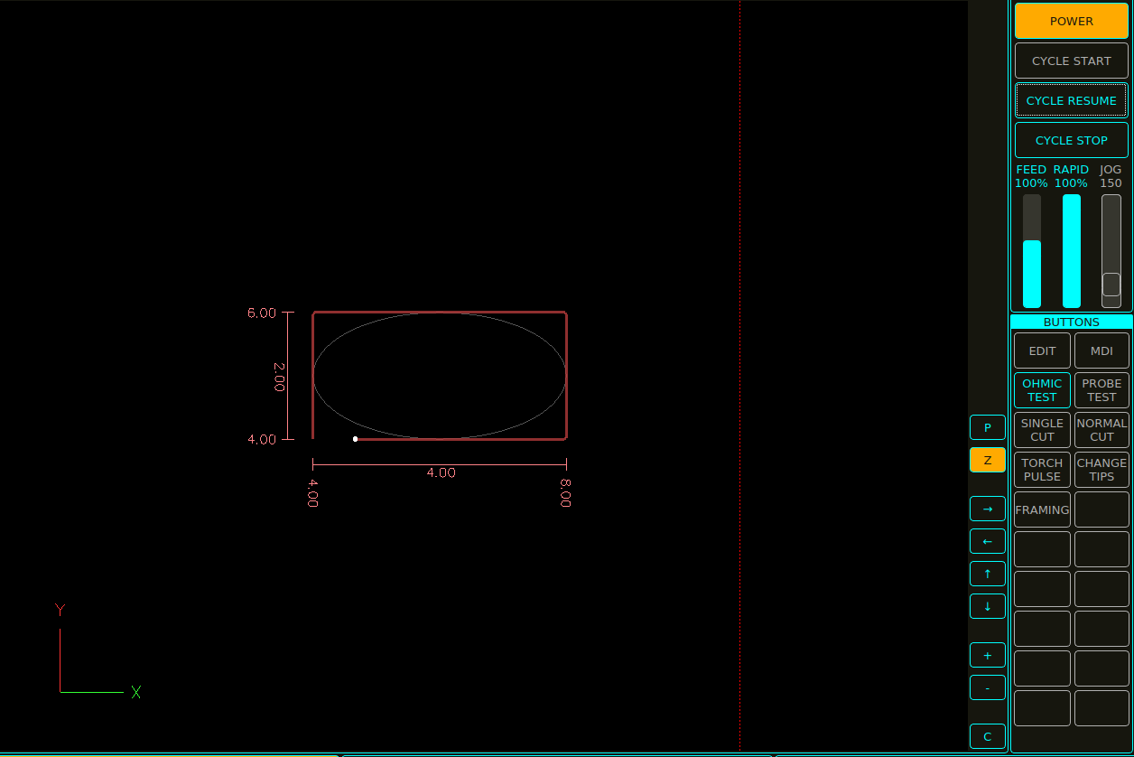Image resolution: width=1134 pixels, height=757 pixels.
Task: Start the cycle with CYCLE START
Action: (1072, 61)
